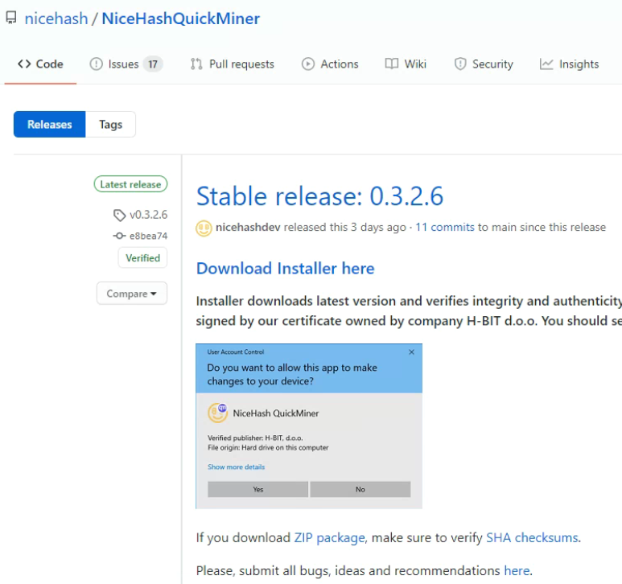The width and height of the screenshot is (622, 584).
Task: Click the nicehashdev avatar icon
Action: click(204, 228)
